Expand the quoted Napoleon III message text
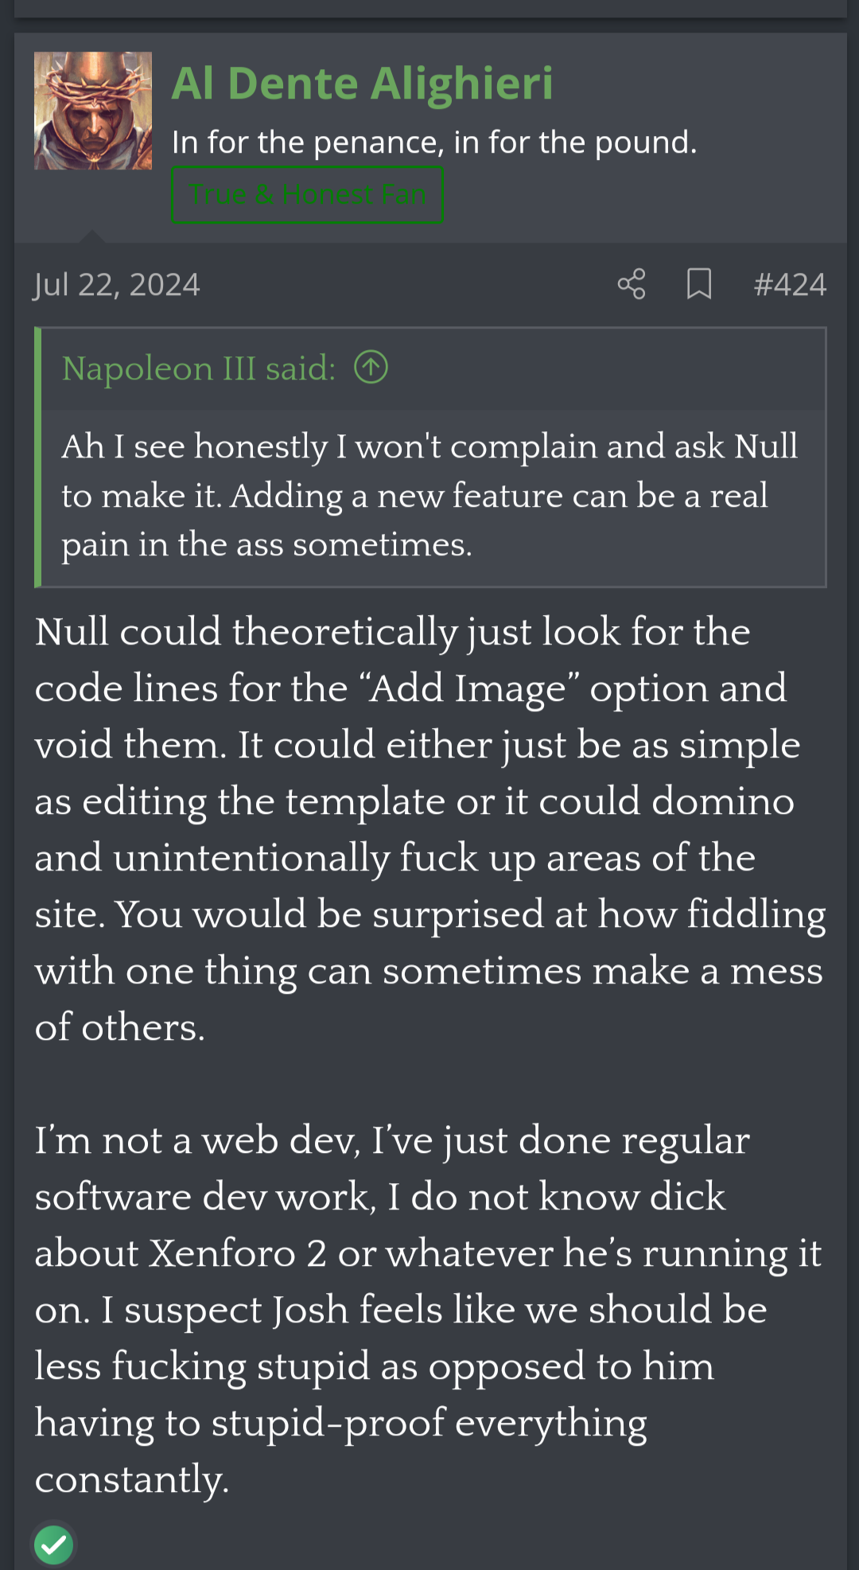Screen dimensions: 859x1570 430,495
